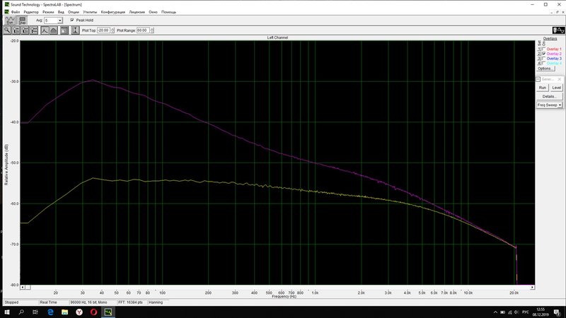Image resolution: width=566 pixels, height=318 pixels.
Task: Click the generator Run button
Action: pos(543,88)
